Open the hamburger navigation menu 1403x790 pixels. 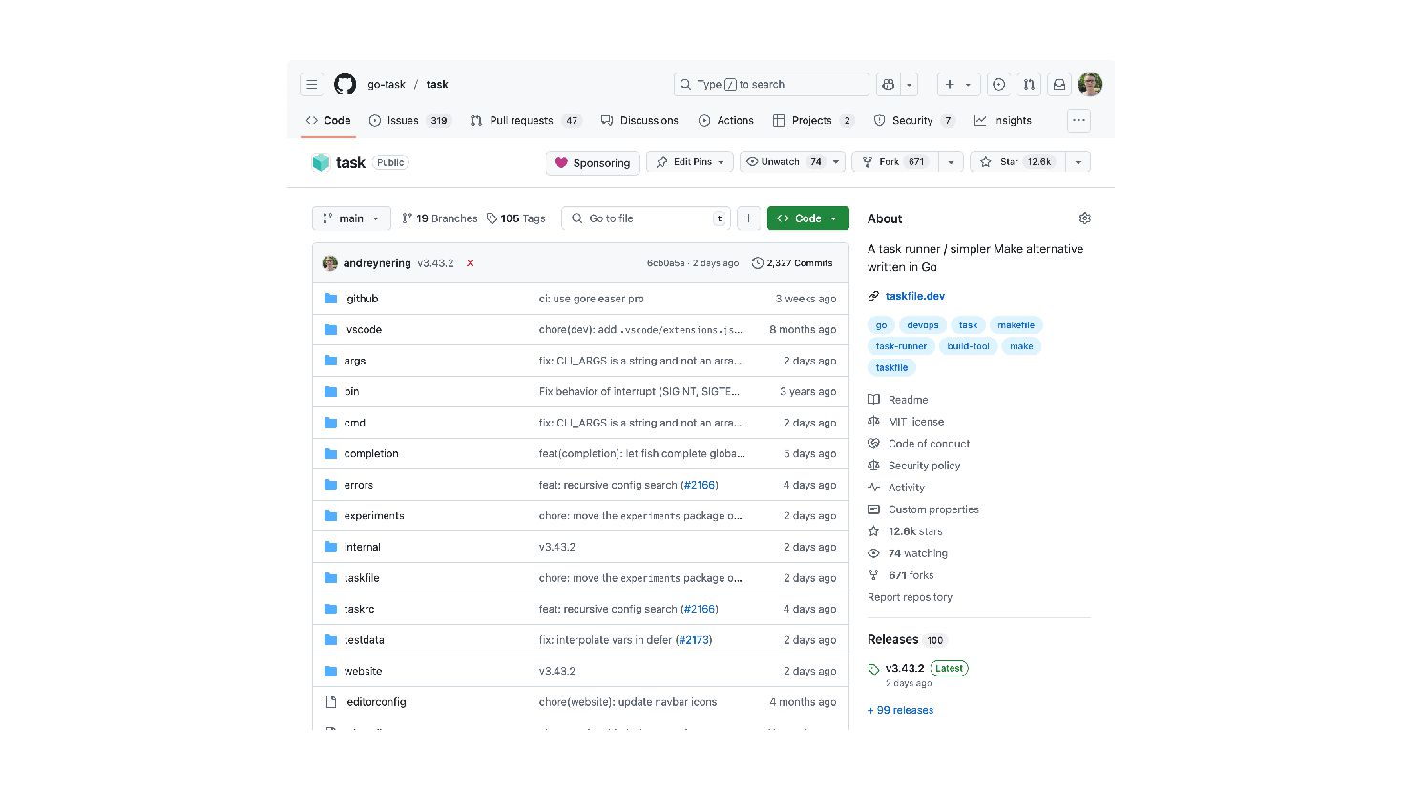(311, 84)
